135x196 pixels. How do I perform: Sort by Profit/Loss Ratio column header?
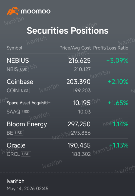point(111,48)
